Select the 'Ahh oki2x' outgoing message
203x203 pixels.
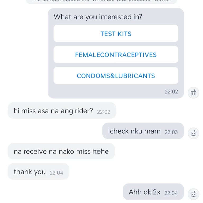tap(144, 192)
